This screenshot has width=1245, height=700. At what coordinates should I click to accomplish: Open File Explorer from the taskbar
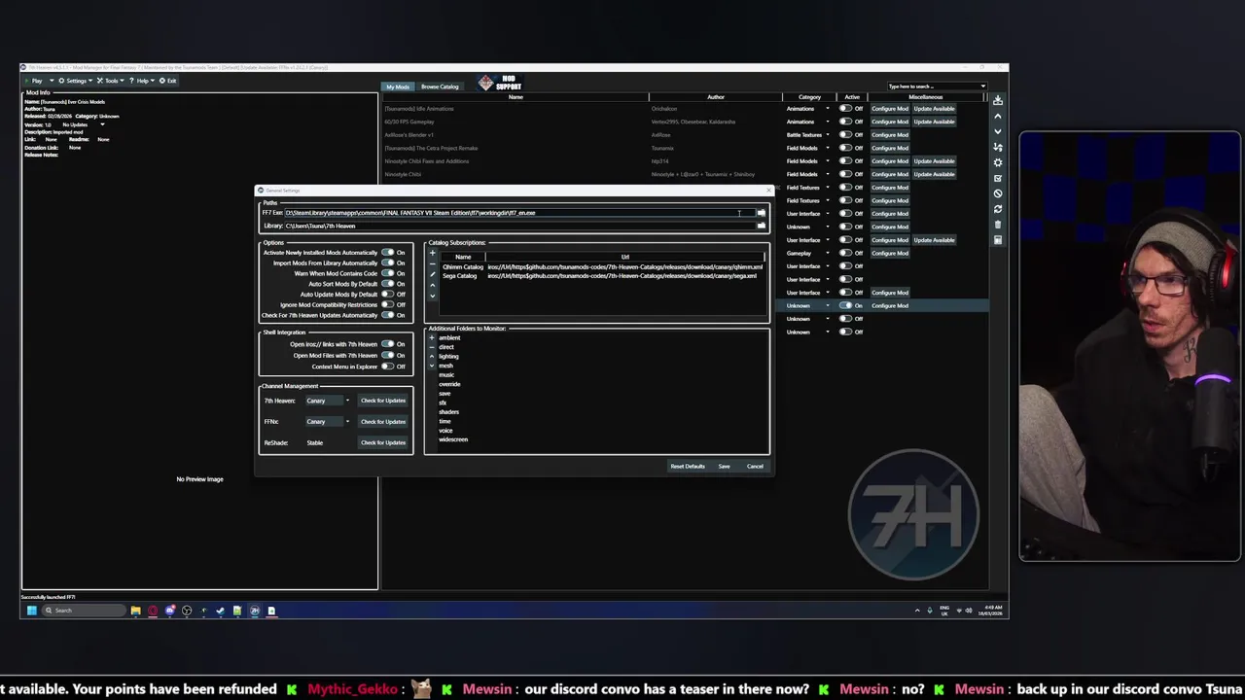(136, 611)
